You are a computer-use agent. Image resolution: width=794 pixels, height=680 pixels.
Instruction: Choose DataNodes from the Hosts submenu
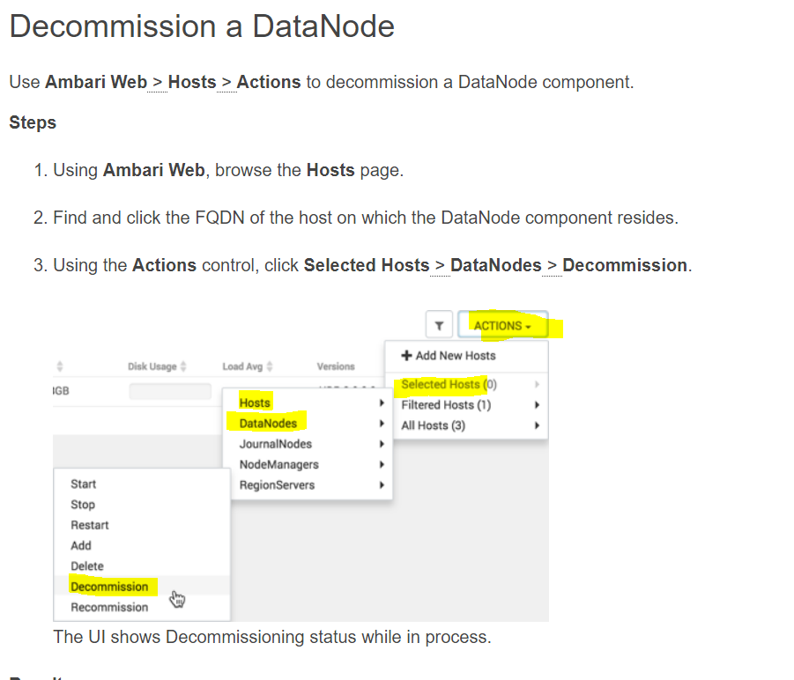266,423
